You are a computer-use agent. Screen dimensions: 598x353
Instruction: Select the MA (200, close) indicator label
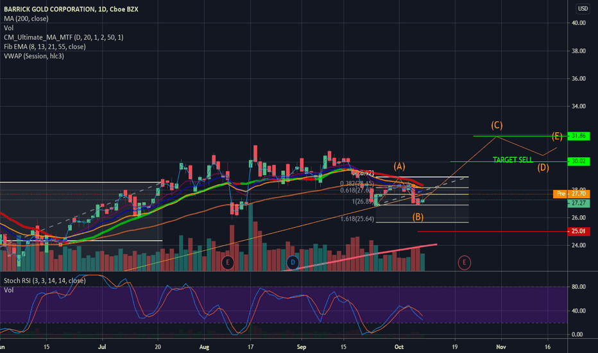[26, 19]
